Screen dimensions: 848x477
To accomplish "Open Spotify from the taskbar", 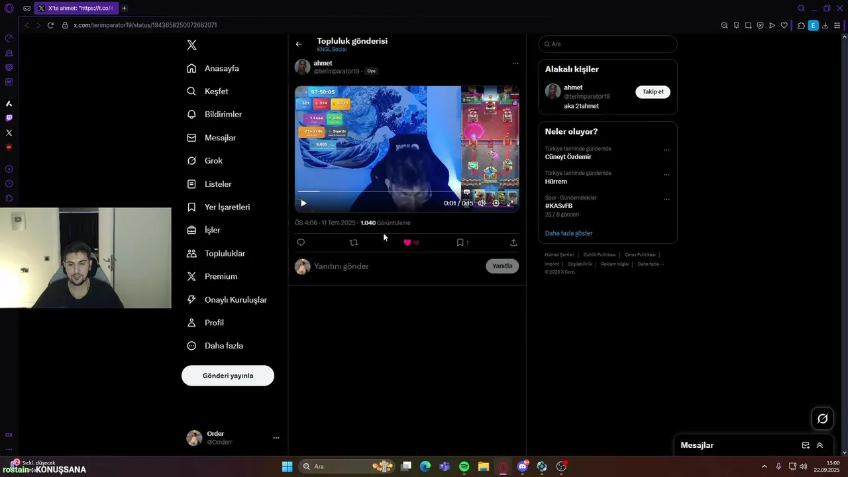I will [x=464, y=466].
